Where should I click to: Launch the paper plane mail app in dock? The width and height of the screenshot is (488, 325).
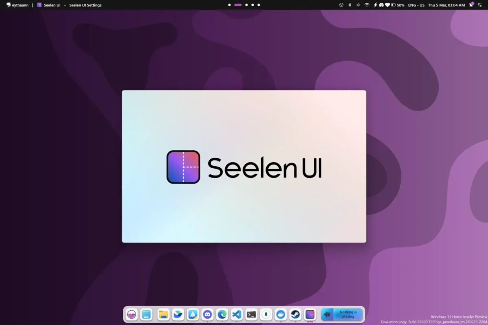(193, 314)
